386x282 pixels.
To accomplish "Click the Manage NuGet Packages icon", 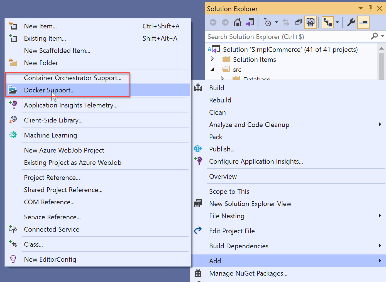I will point(198,273).
